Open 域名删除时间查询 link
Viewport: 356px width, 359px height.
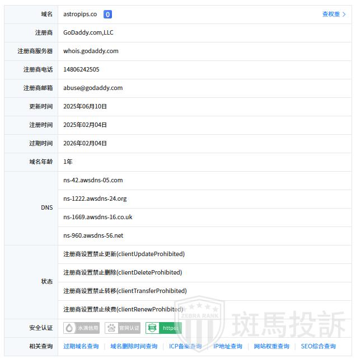click(134, 347)
